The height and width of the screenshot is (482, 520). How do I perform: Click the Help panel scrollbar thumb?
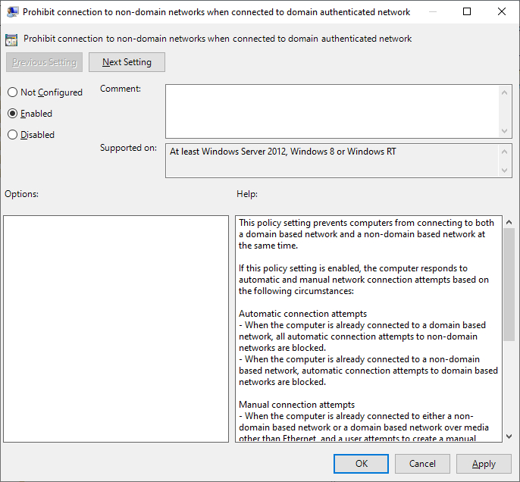pyautogui.click(x=509, y=284)
